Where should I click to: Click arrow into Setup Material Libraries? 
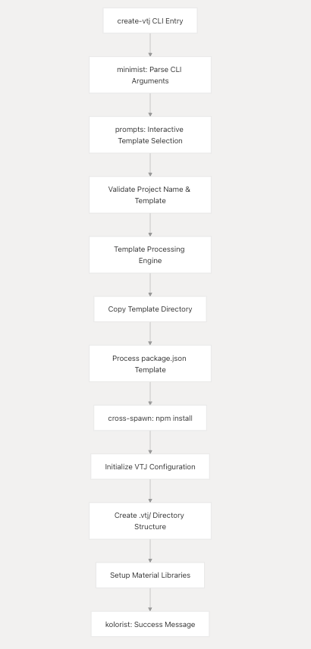[150, 551]
